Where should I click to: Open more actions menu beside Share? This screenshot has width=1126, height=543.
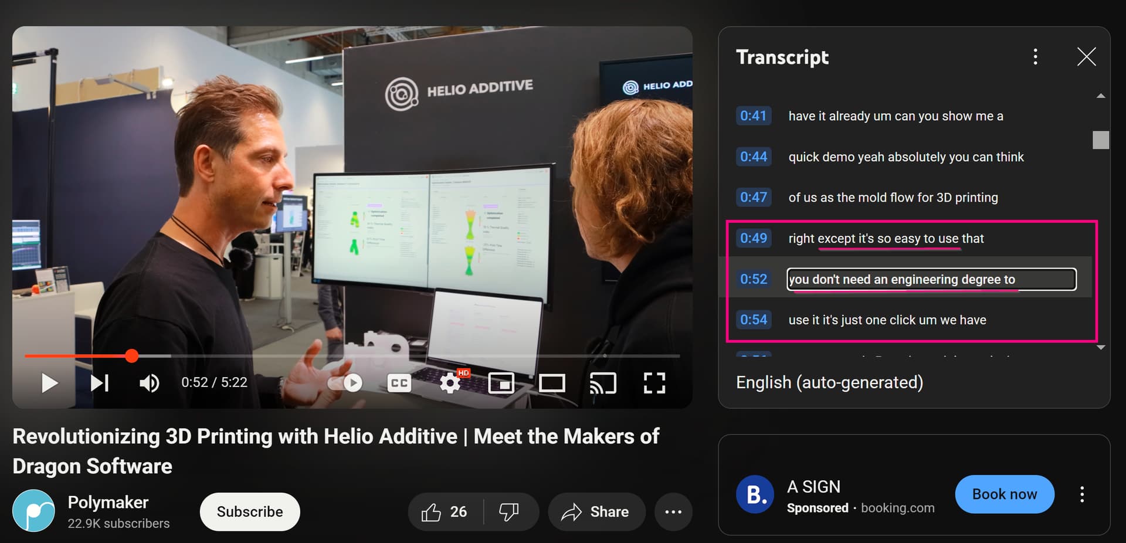click(673, 512)
